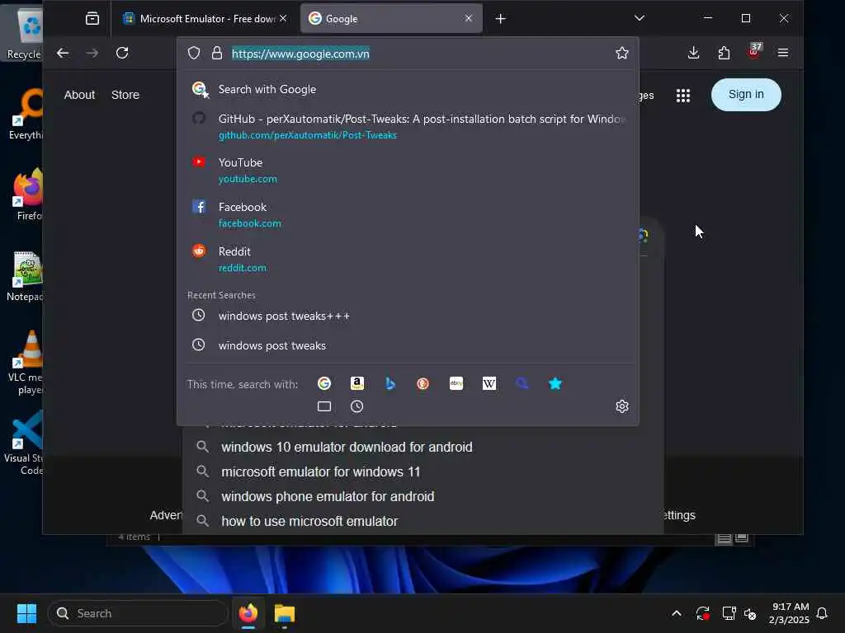Open notifications bell in taskbar
The height and width of the screenshot is (633, 845).
coord(822,613)
